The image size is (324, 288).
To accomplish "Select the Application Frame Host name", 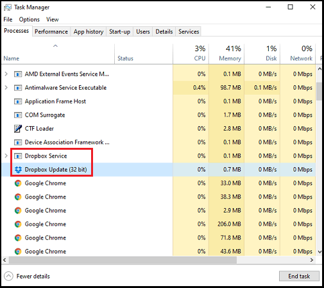I will coord(55,101).
